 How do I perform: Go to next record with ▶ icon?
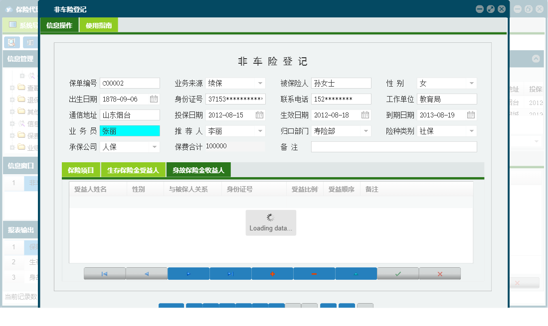[x=188, y=273]
